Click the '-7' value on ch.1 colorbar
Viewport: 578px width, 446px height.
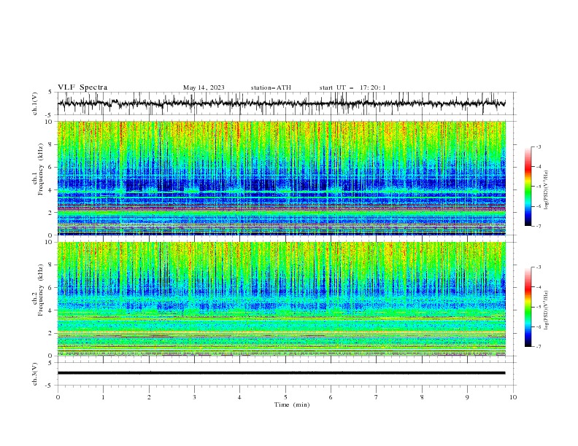pyautogui.click(x=538, y=226)
